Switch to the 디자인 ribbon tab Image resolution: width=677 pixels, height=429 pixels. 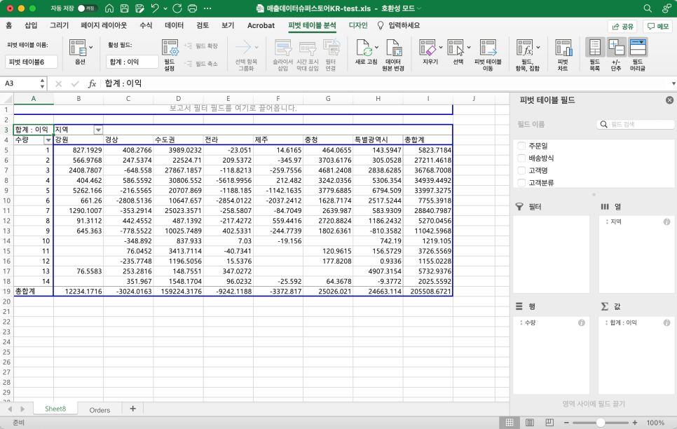358,25
